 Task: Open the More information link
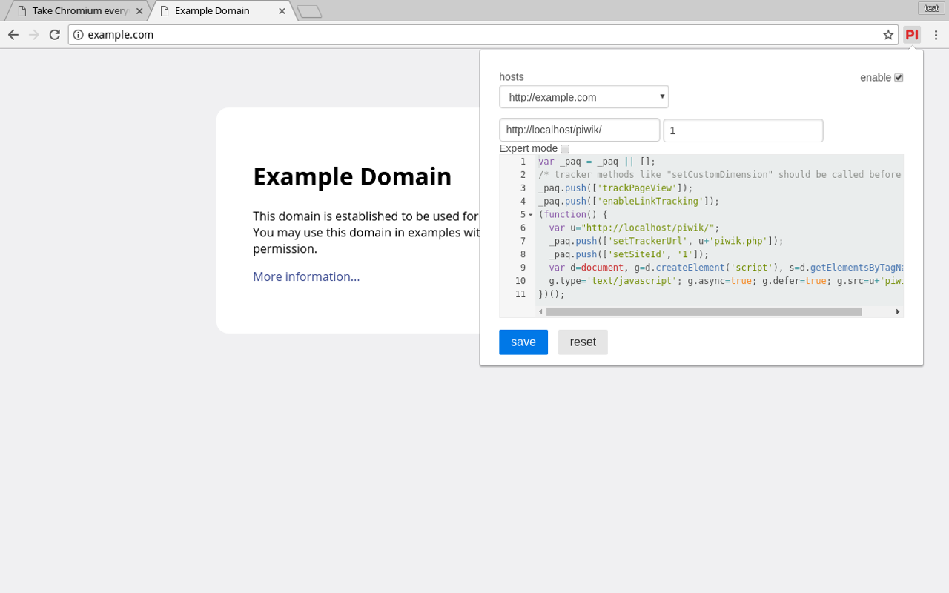(x=305, y=276)
